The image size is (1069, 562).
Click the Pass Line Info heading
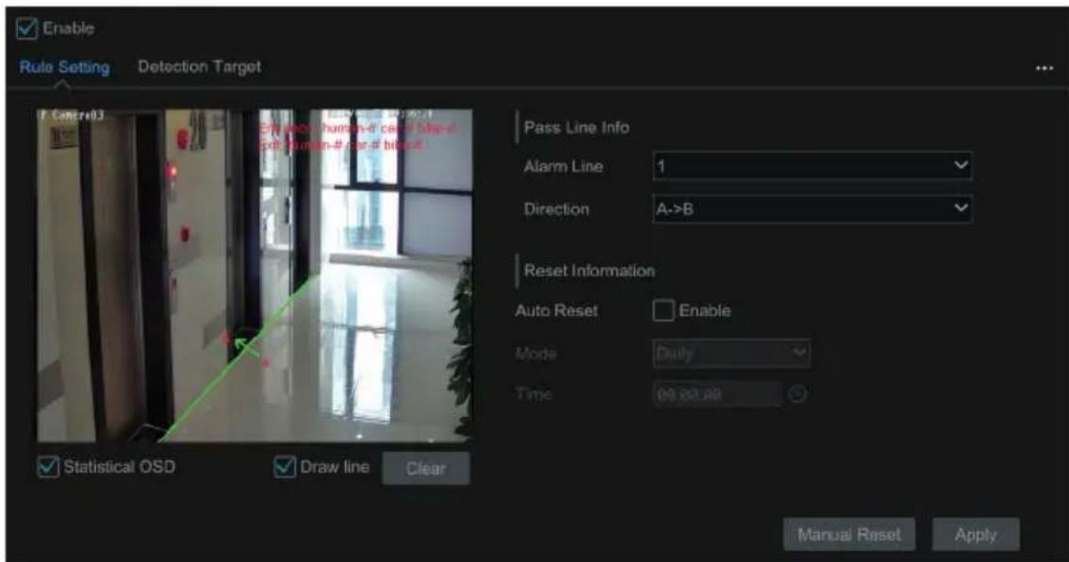[576, 127]
